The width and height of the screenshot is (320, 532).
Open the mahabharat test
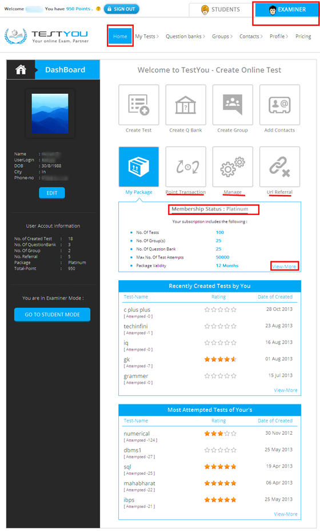click(139, 483)
